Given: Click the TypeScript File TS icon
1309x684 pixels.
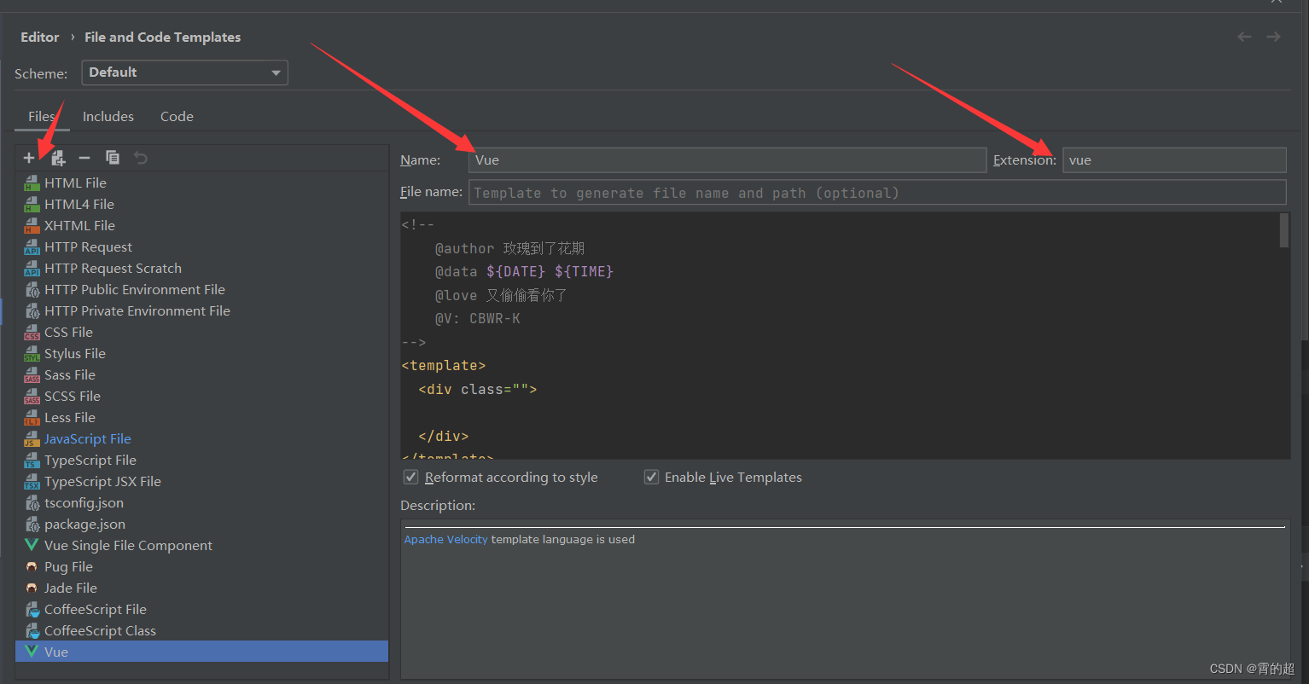Looking at the screenshot, I should click(x=32, y=460).
